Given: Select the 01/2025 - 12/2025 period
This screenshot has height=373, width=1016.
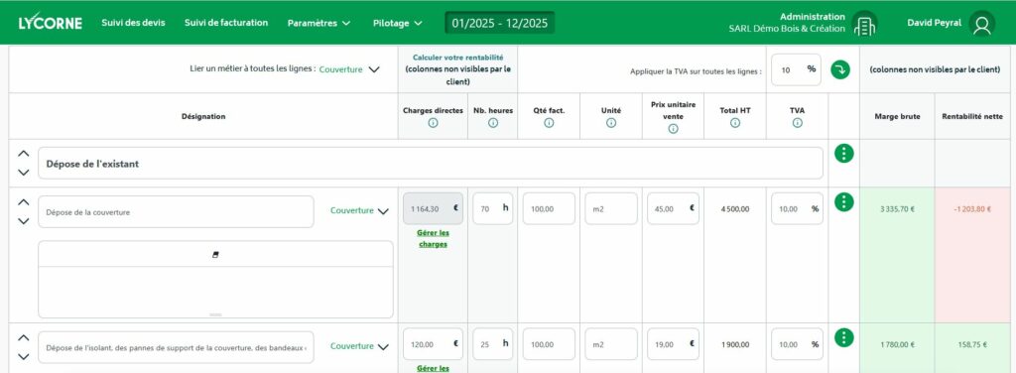Looking at the screenshot, I should pyautogui.click(x=500, y=23).
